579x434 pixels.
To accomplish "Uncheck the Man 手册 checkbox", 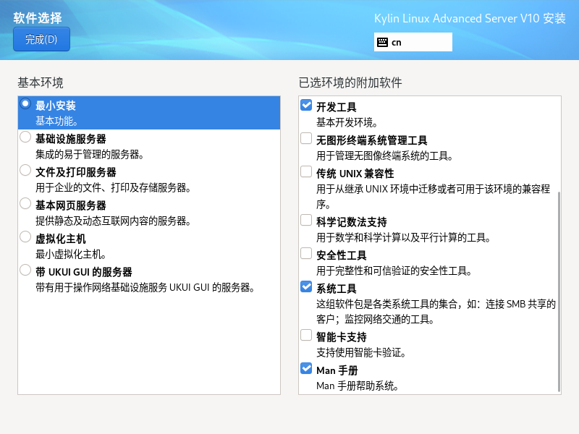I will 306,369.
